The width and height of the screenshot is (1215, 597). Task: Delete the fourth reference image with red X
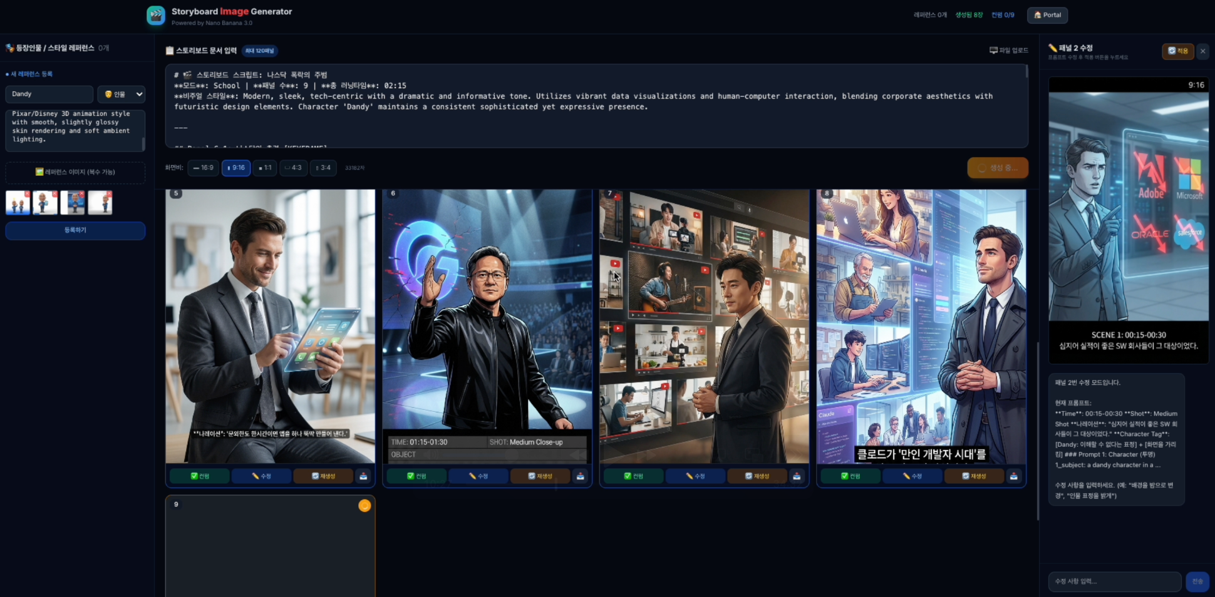[109, 195]
